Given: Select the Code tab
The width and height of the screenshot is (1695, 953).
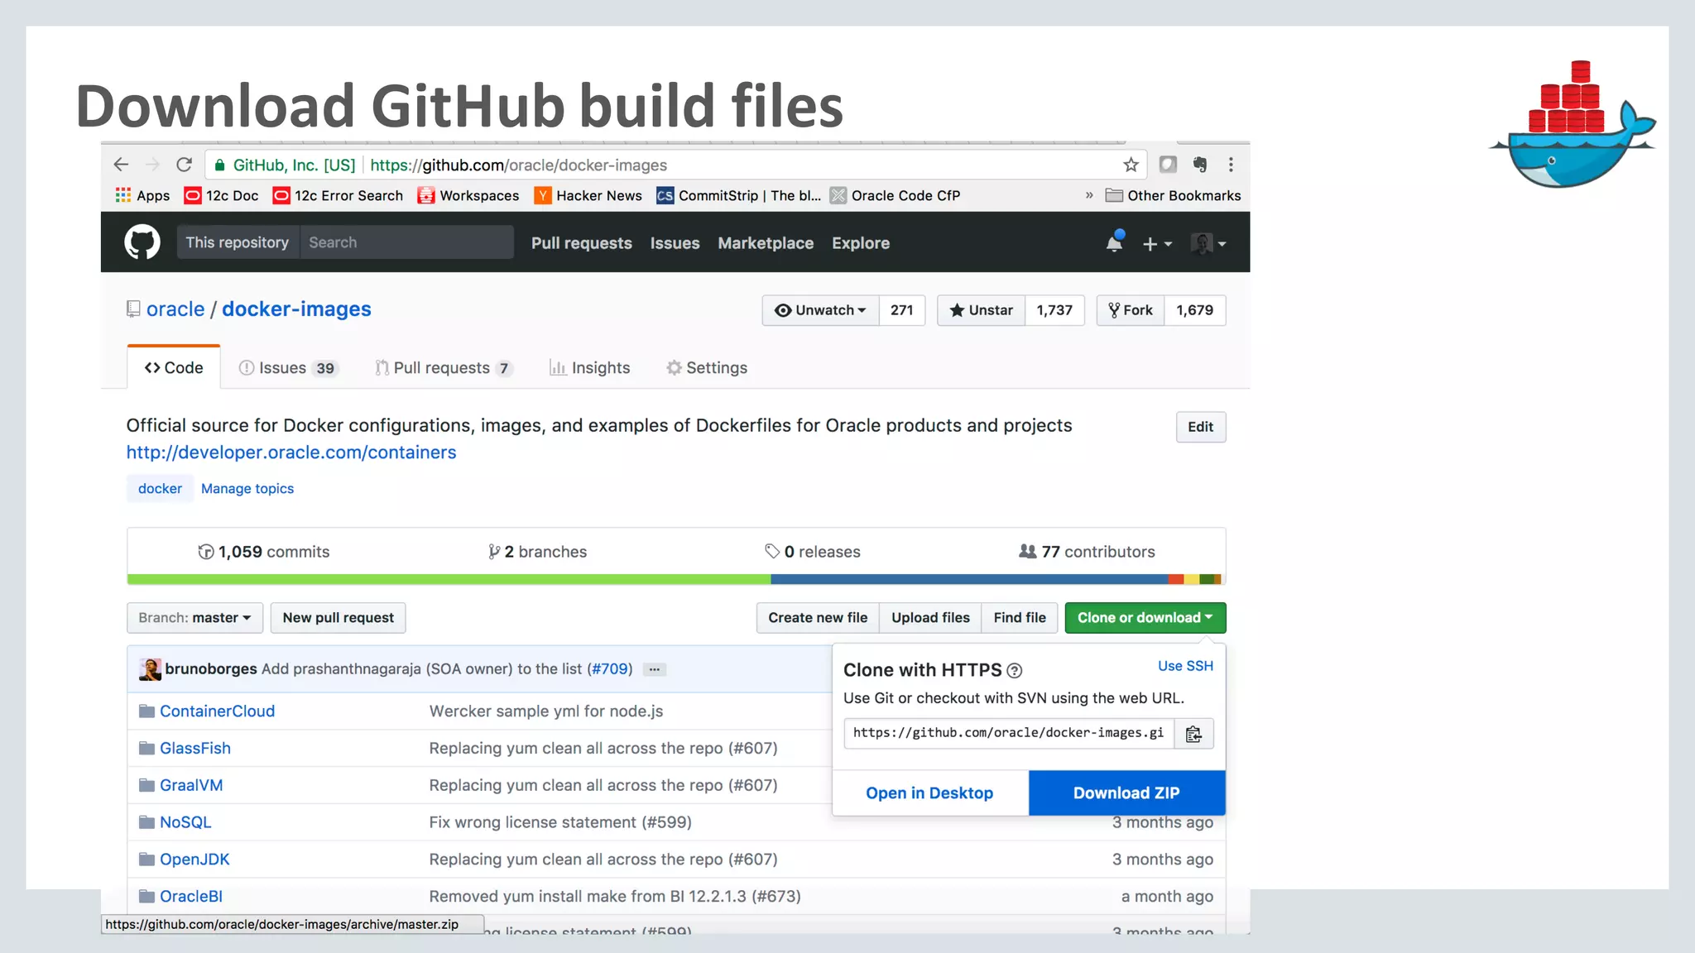Looking at the screenshot, I should (x=174, y=367).
